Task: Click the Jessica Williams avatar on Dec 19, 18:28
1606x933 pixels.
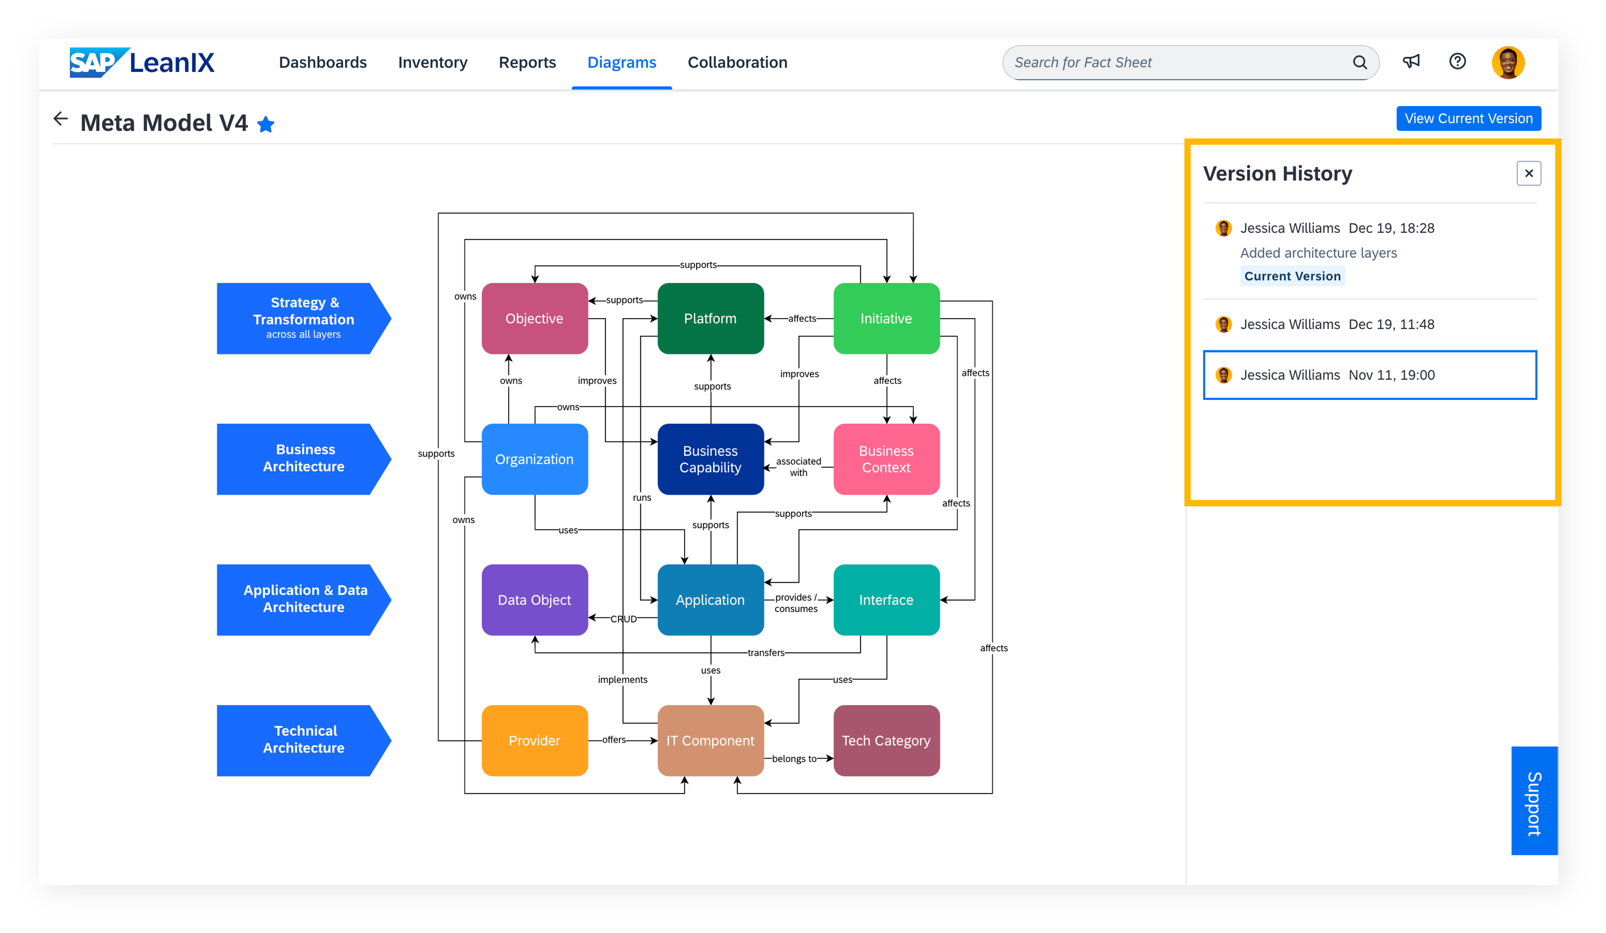Action: (x=1223, y=228)
